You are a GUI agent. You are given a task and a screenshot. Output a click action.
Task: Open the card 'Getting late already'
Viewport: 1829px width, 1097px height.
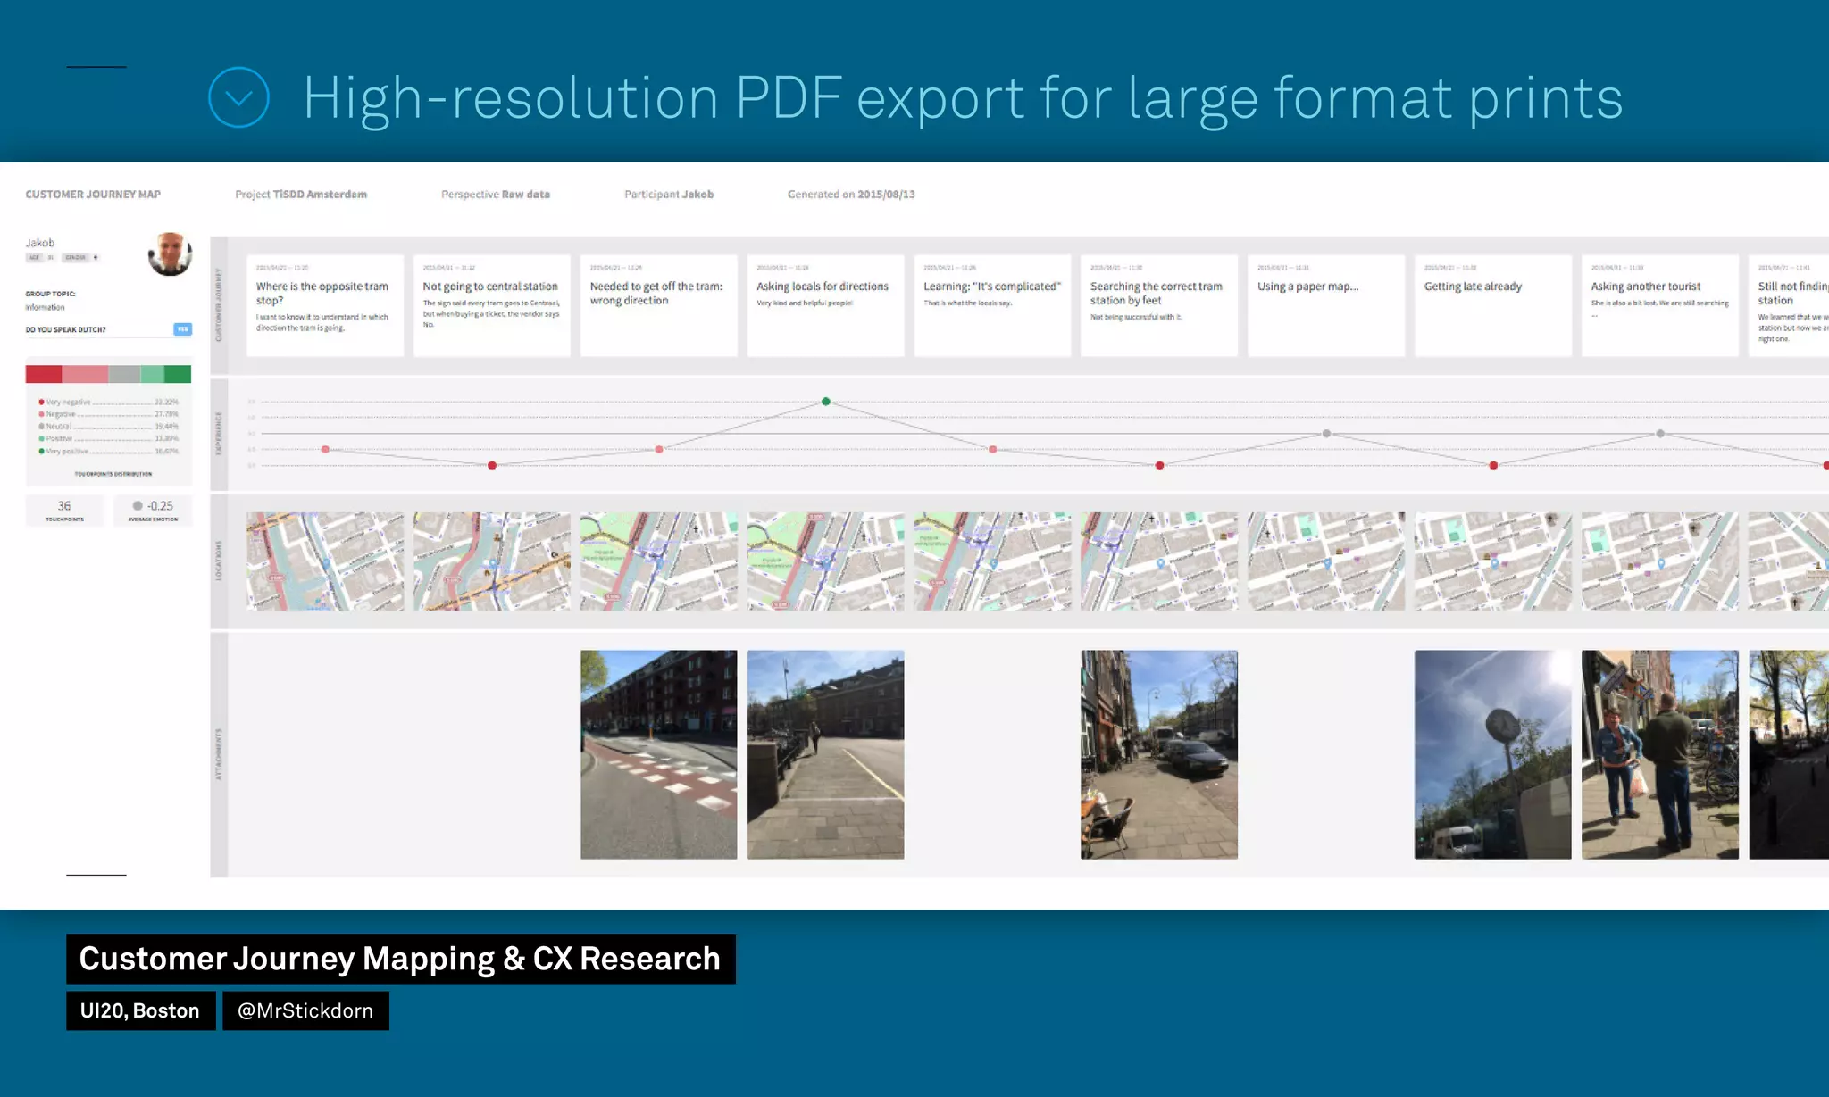[x=1493, y=305]
